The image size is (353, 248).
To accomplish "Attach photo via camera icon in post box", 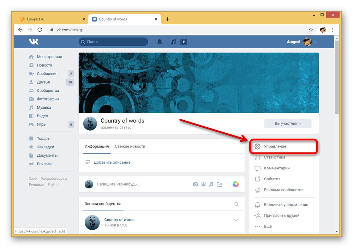I will click(196, 184).
